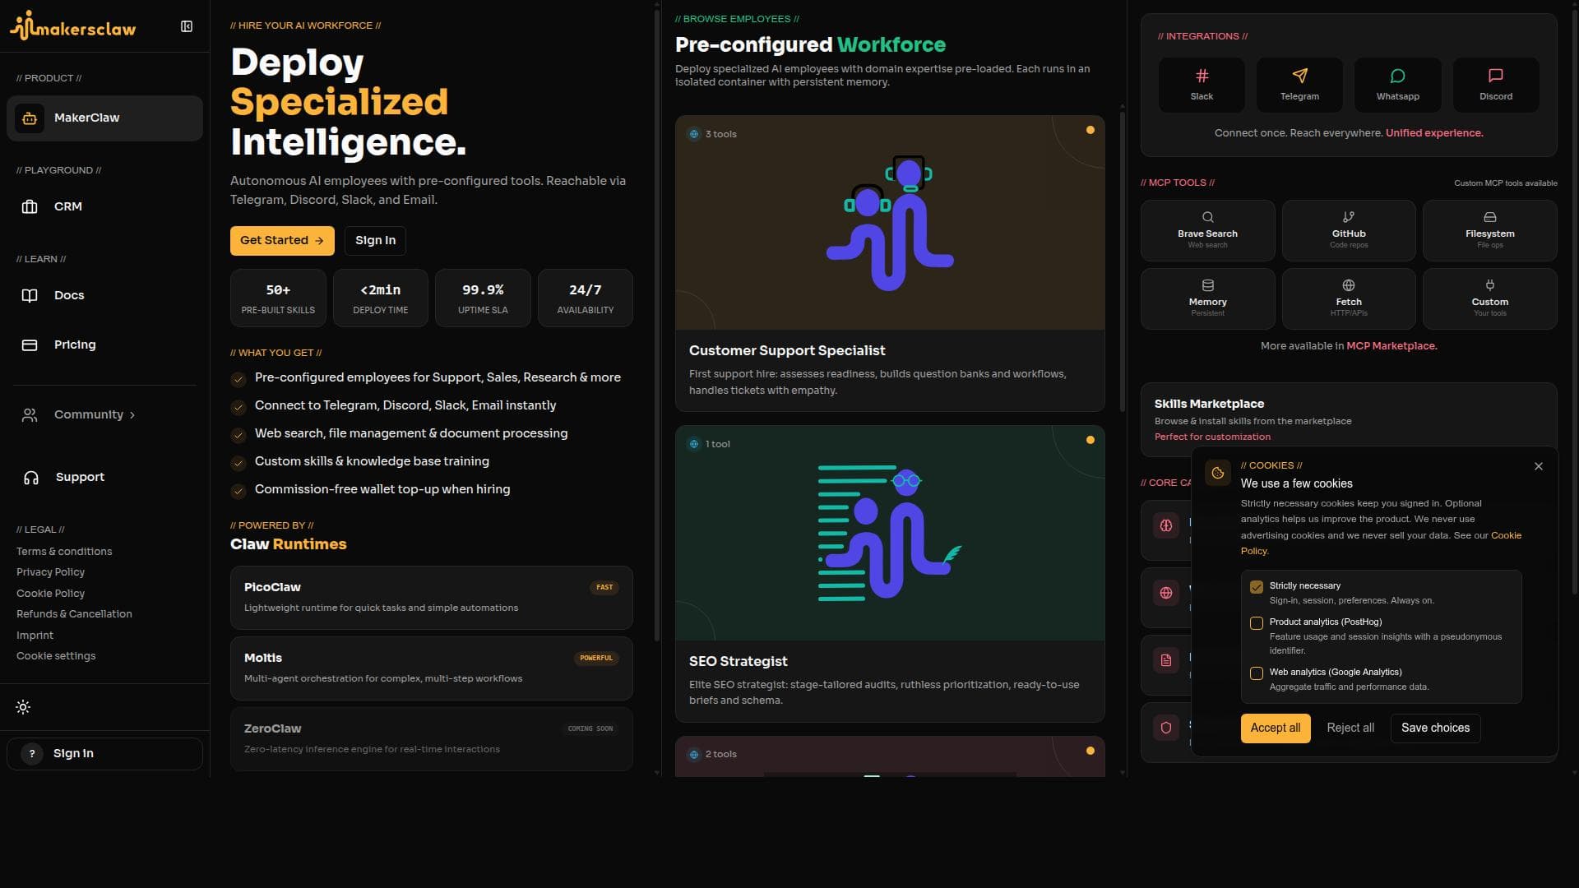Image resolution: width=1579 pixels, height=888 pixels.
Task: Click the Discord integration icon
Action: pos(1496,76)
